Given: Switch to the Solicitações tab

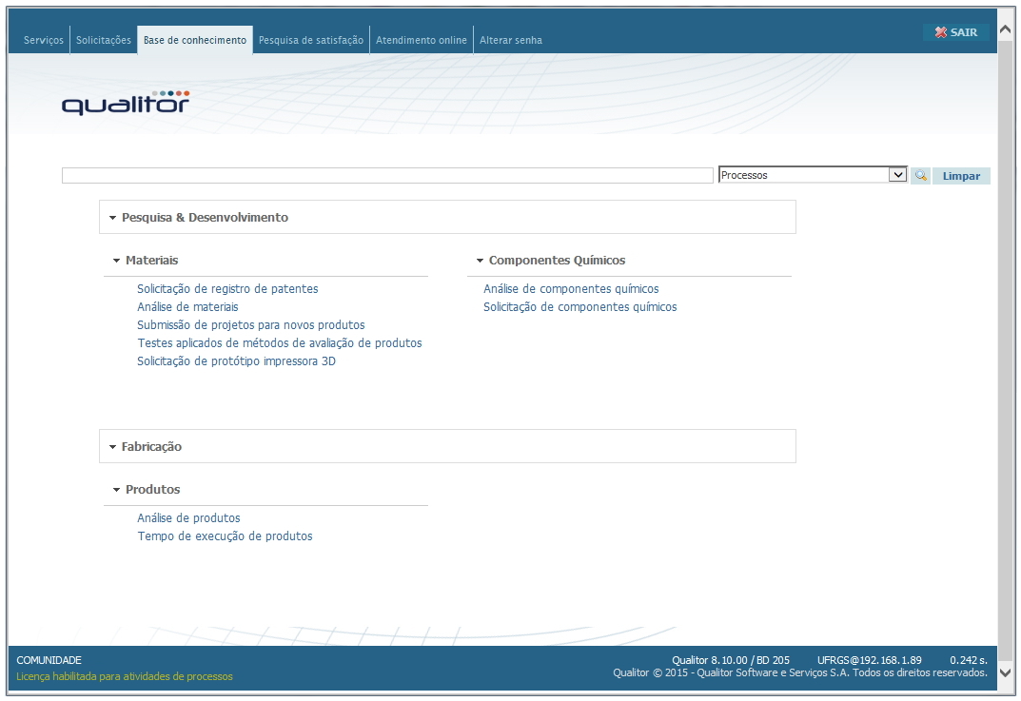Looking at the screenshot, I should [104, 40].
